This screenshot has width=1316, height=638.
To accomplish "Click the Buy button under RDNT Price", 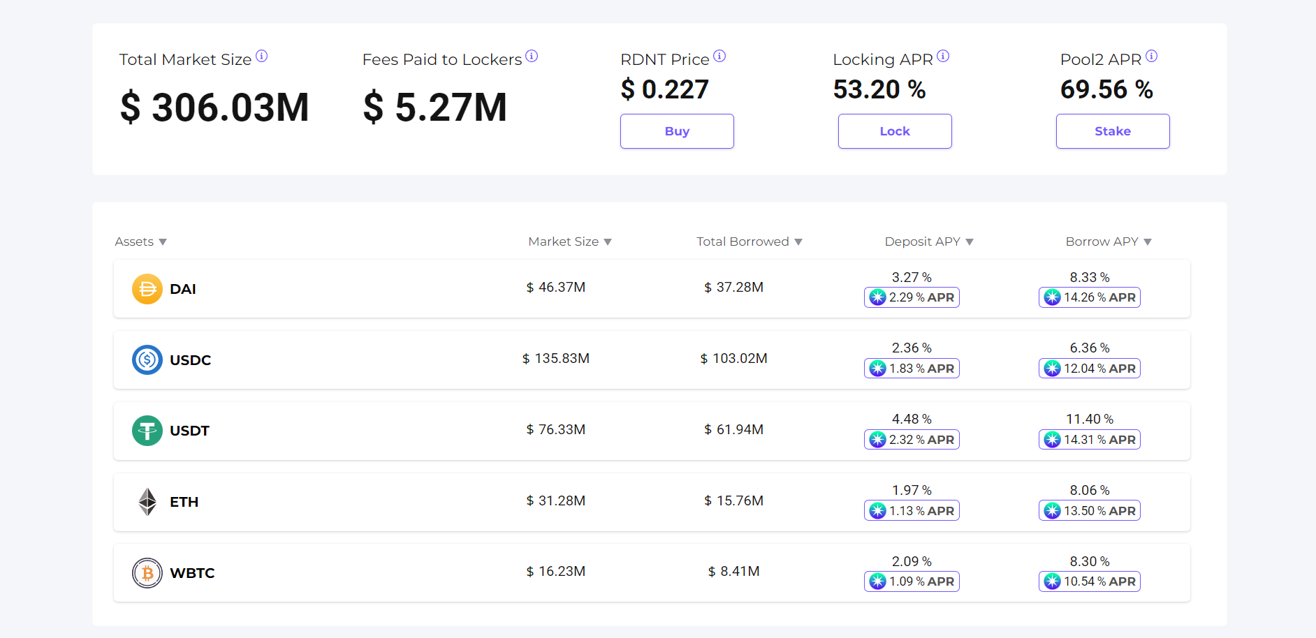I will 677,131.
